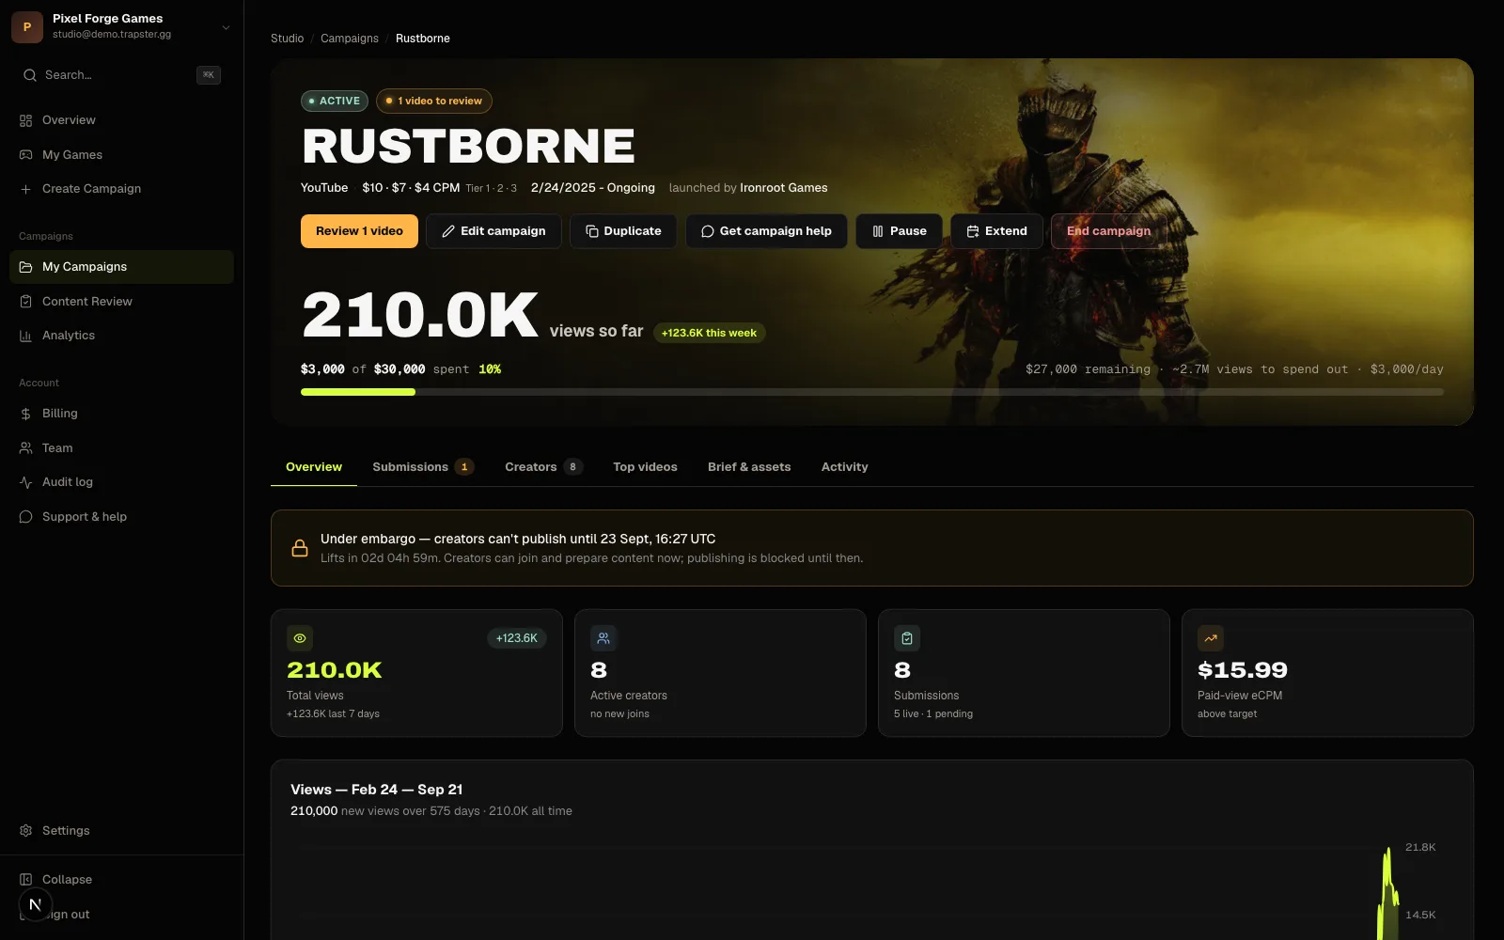Click the search magnifier icon
The height and width of the screenshot is (940, 1504).
[x=30, y=75]
